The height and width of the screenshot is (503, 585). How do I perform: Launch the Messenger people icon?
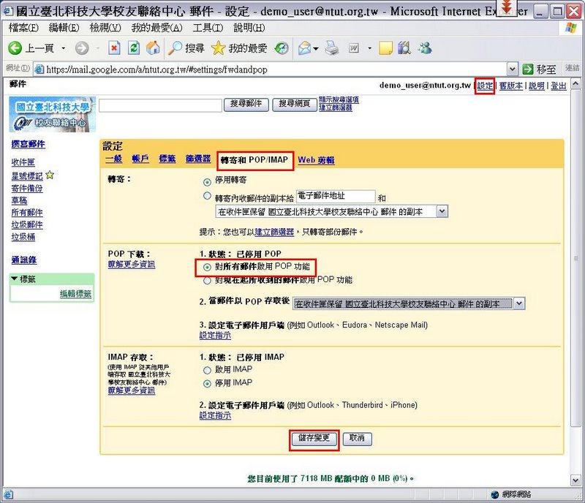[425, 48]
